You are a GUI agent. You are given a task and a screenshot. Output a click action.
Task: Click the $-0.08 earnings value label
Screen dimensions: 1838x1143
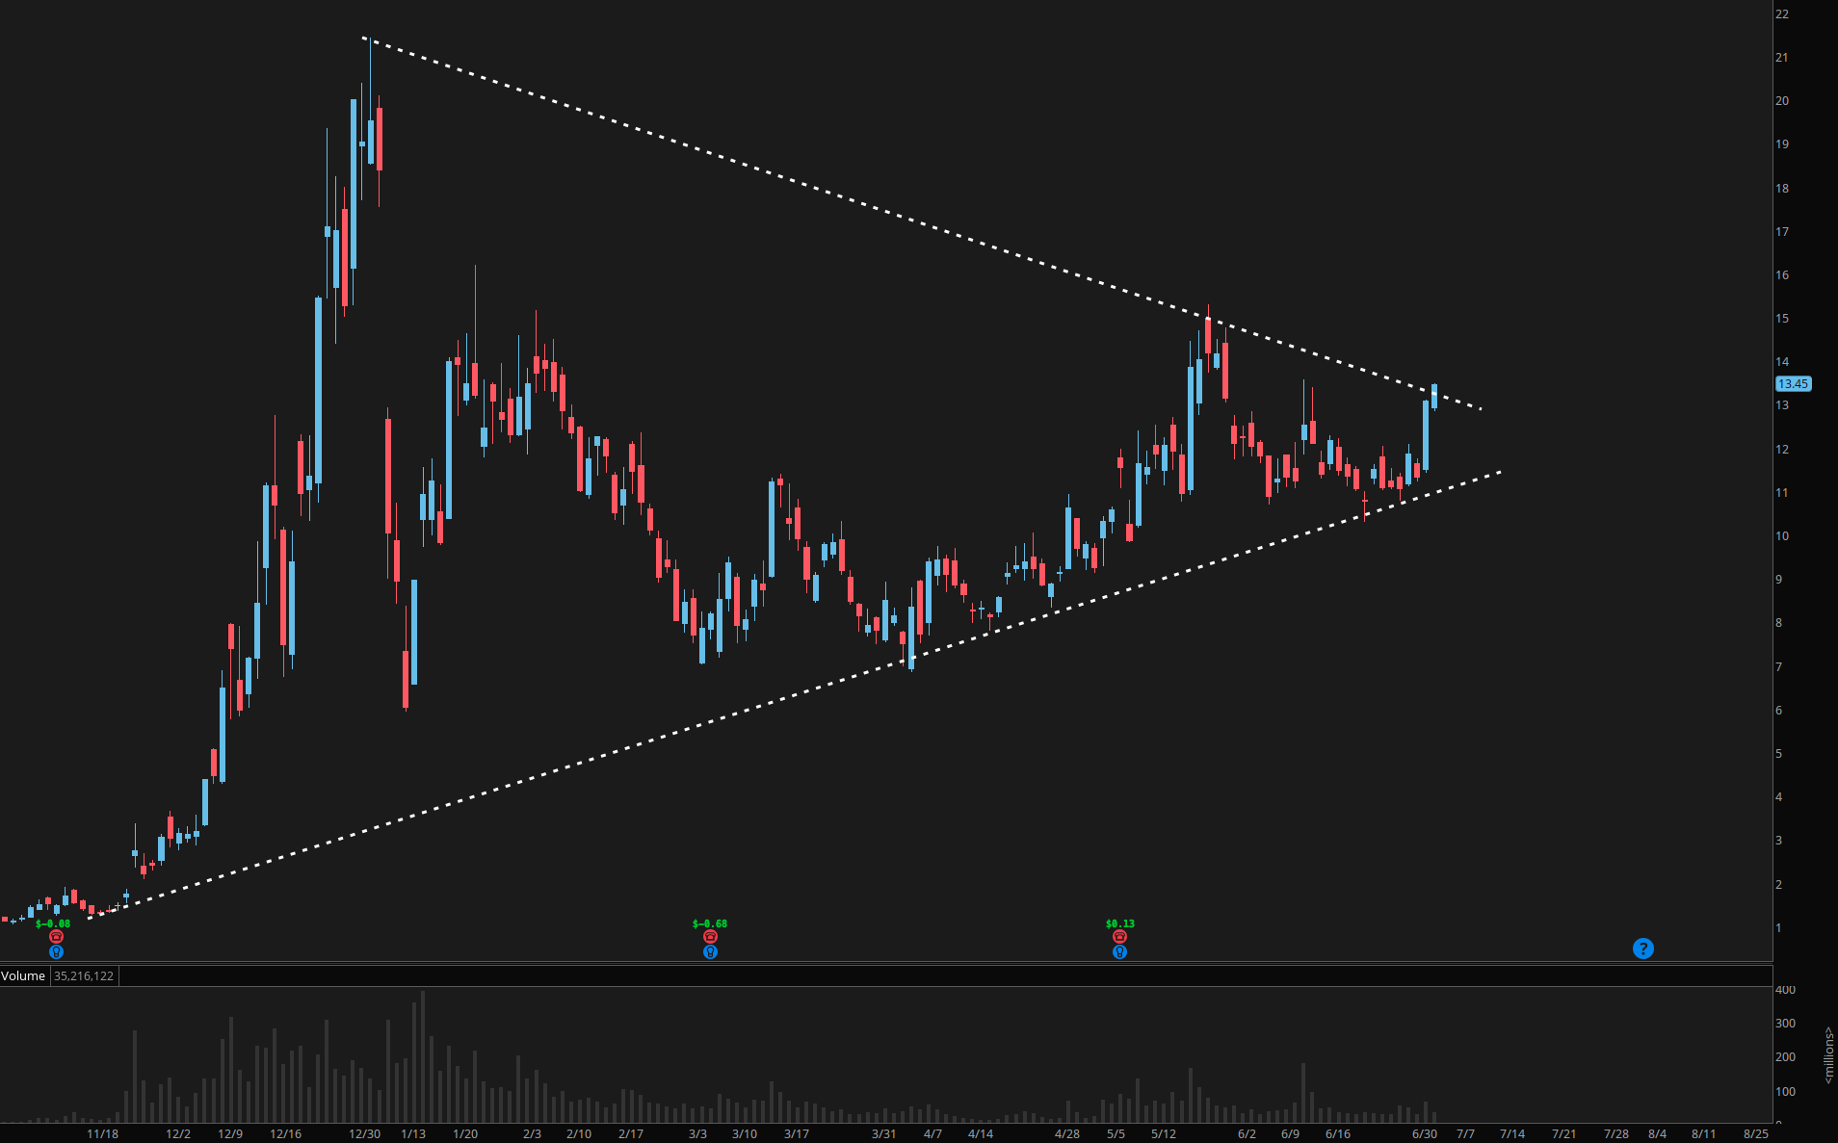(x=53, y=923)
